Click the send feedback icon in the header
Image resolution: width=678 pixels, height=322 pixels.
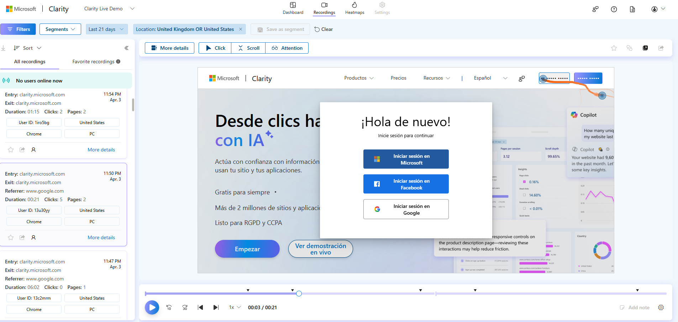pos(595,9)
